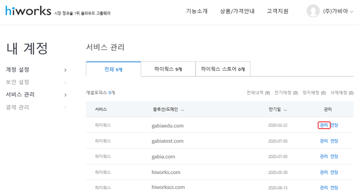Screen dimensions: 359x195
Task: Open the (주)가비아 account dropdown
Action: (x=338, y=11)
